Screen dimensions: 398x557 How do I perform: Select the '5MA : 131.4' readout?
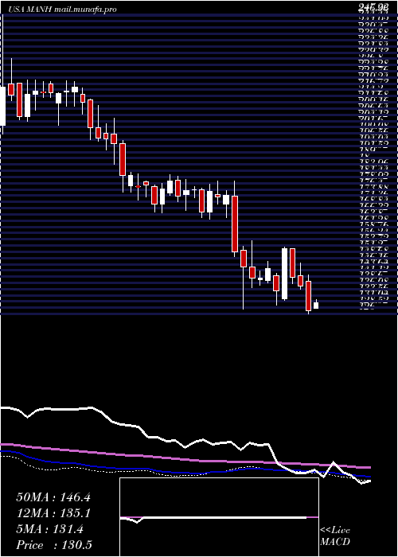coord(49,529)
